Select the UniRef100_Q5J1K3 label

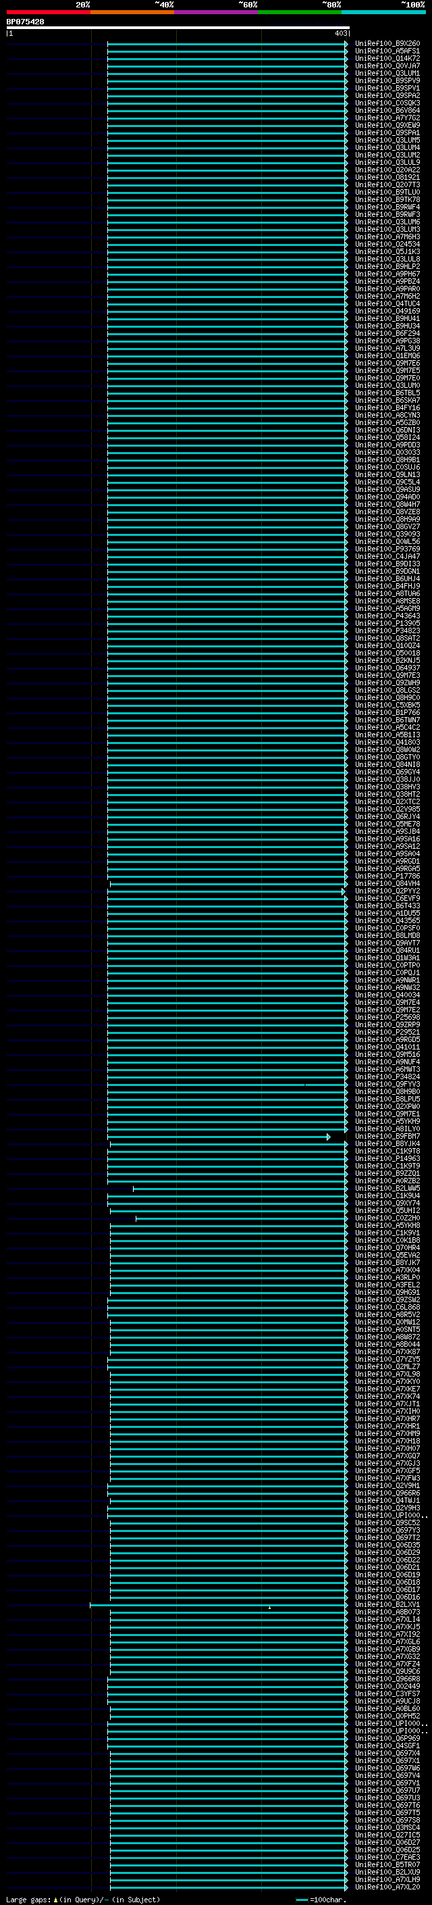tap(387, 251)
